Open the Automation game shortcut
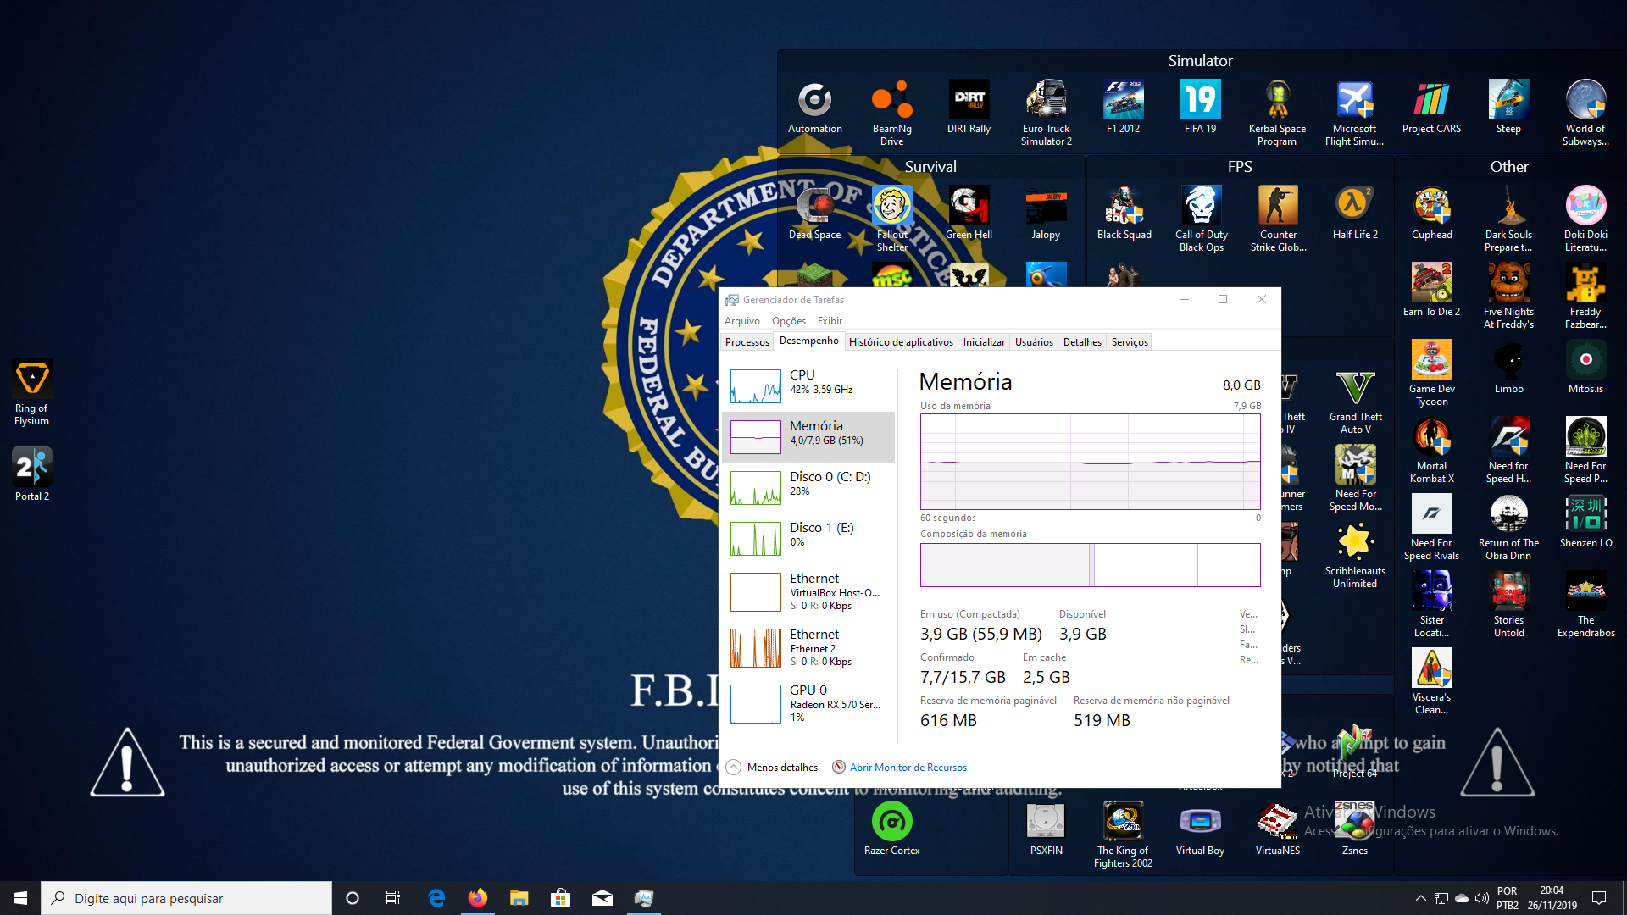 point(814,108)
